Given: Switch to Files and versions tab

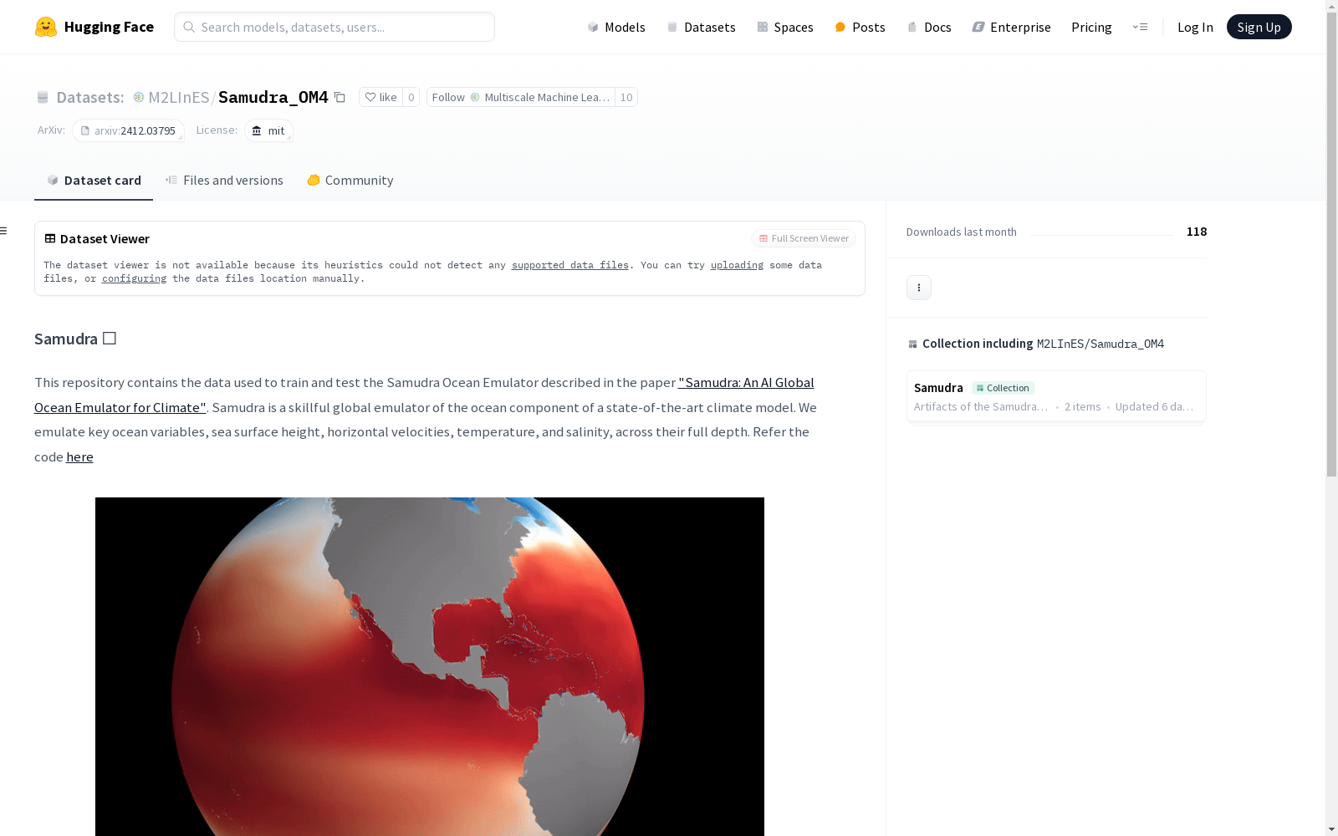Looking at the screenshot, I should 224,180.
